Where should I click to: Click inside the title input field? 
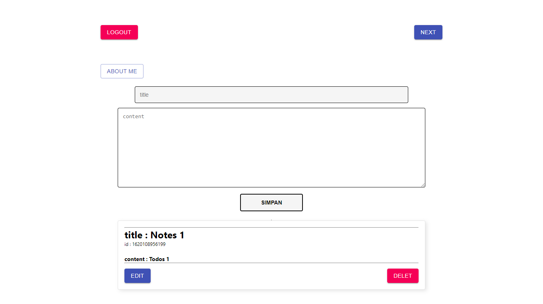pos(271,95)
